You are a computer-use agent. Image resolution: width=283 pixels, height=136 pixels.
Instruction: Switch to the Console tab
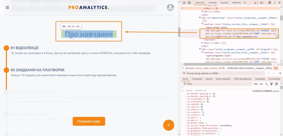pos(212,3)
